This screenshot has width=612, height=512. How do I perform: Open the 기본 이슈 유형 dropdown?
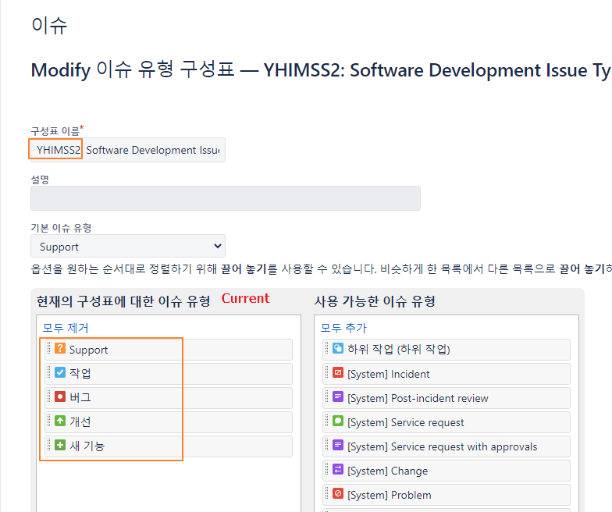pyautogui.click(x=128, y=247)
